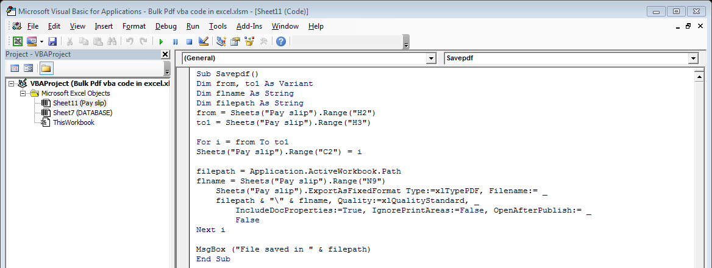This screenshot has width=712, height=268.
Task: Toggle Folders view in Project panel
Action: [46, 68]
